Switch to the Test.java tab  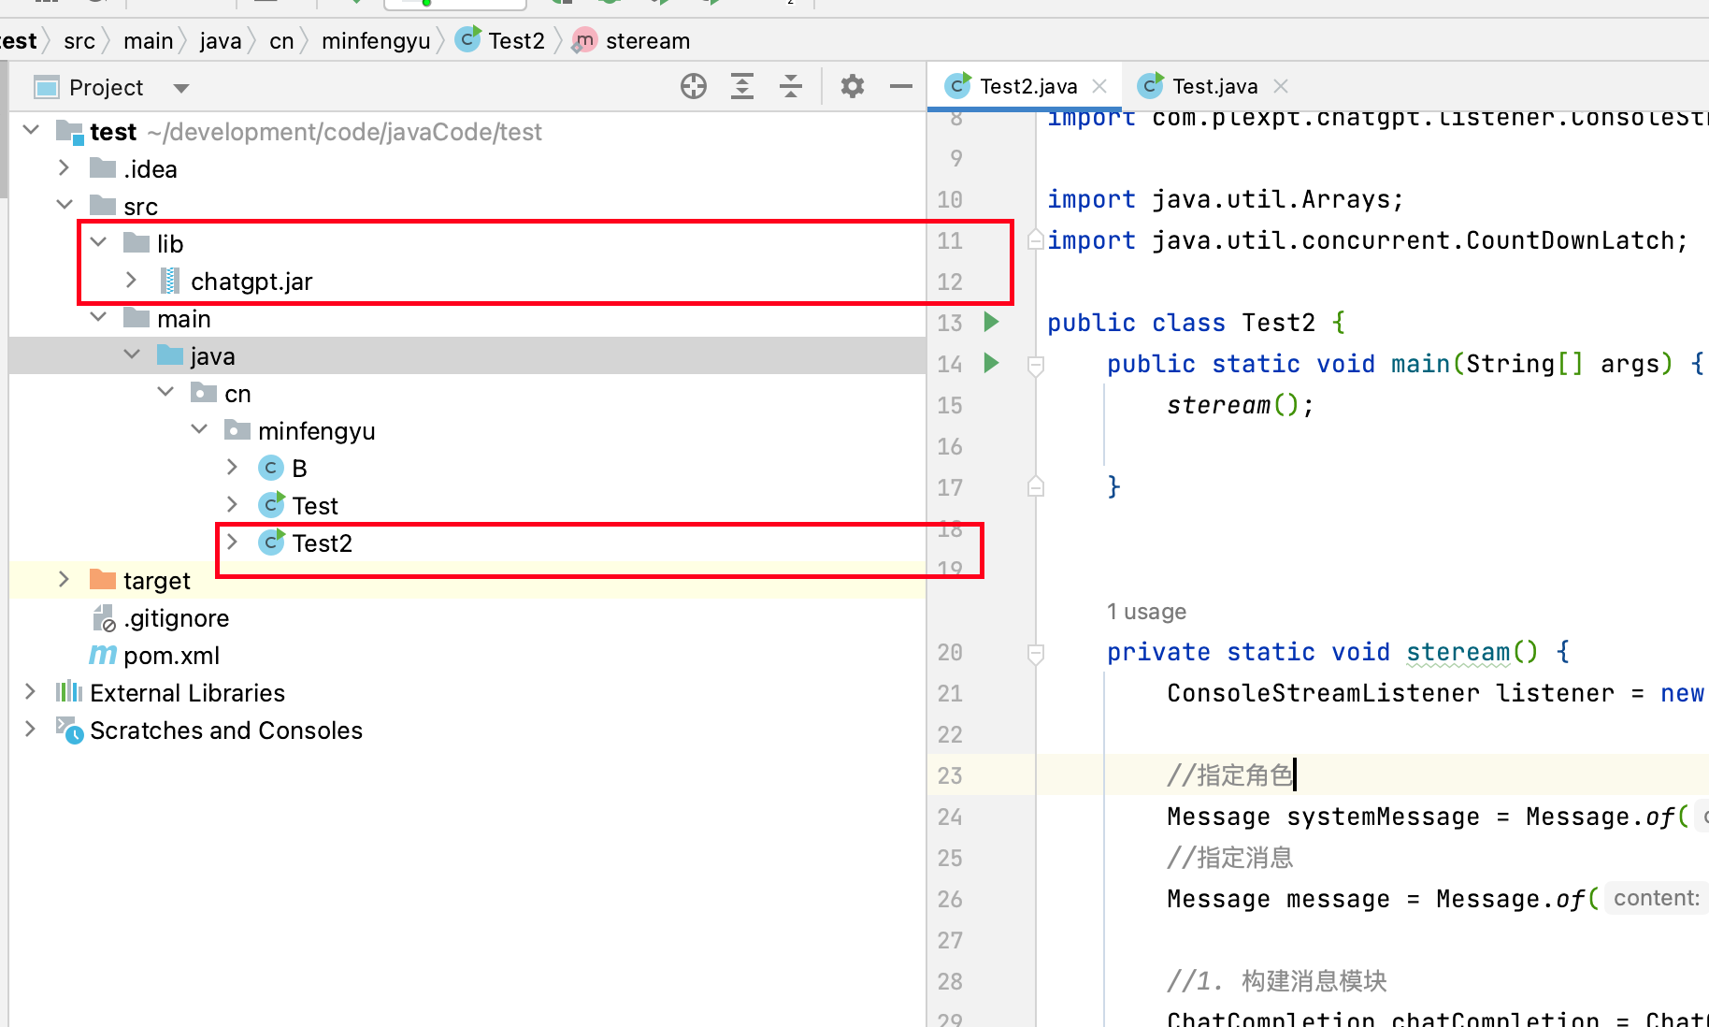coord(1214,86)
